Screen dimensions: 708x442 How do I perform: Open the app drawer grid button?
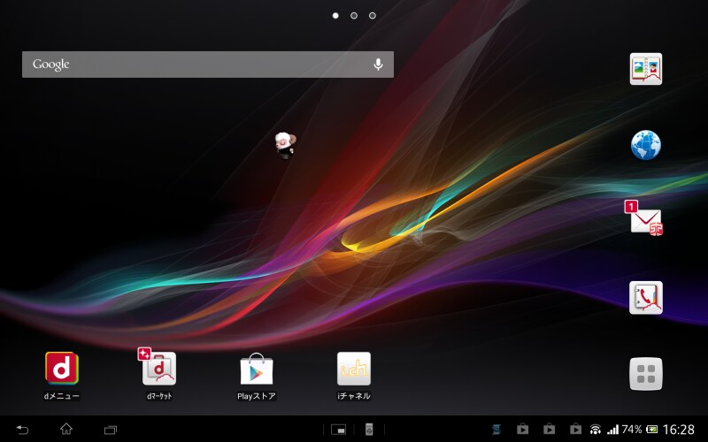pos(646,373)
